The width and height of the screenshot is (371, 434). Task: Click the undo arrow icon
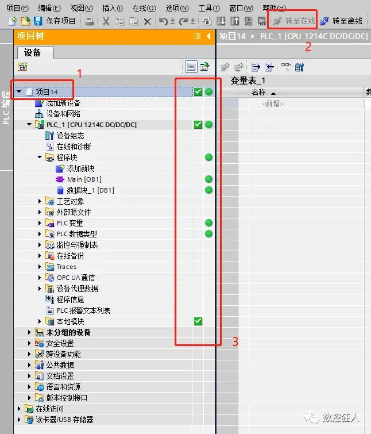[x=164, y=21]
